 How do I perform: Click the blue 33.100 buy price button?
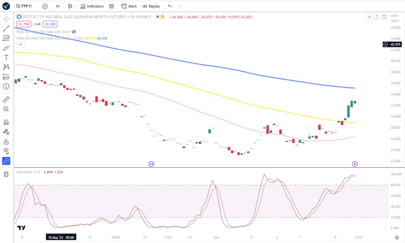tap(50, 25)
